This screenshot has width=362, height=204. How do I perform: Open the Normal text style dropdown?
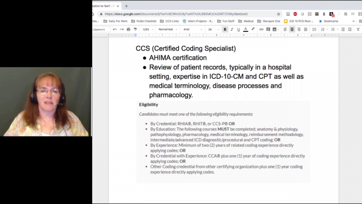(x=168, y=29)
